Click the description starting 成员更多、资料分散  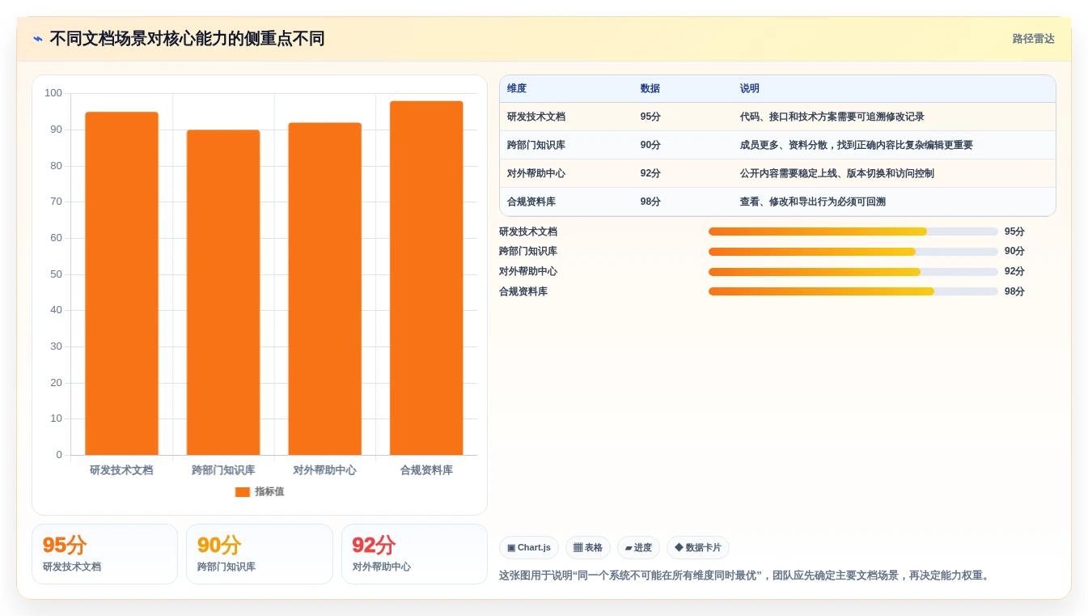pos(856,145)
